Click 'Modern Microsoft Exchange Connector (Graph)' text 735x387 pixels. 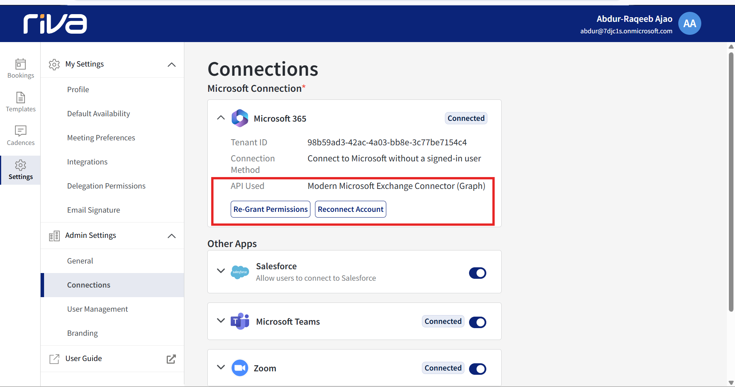[397, 186]
